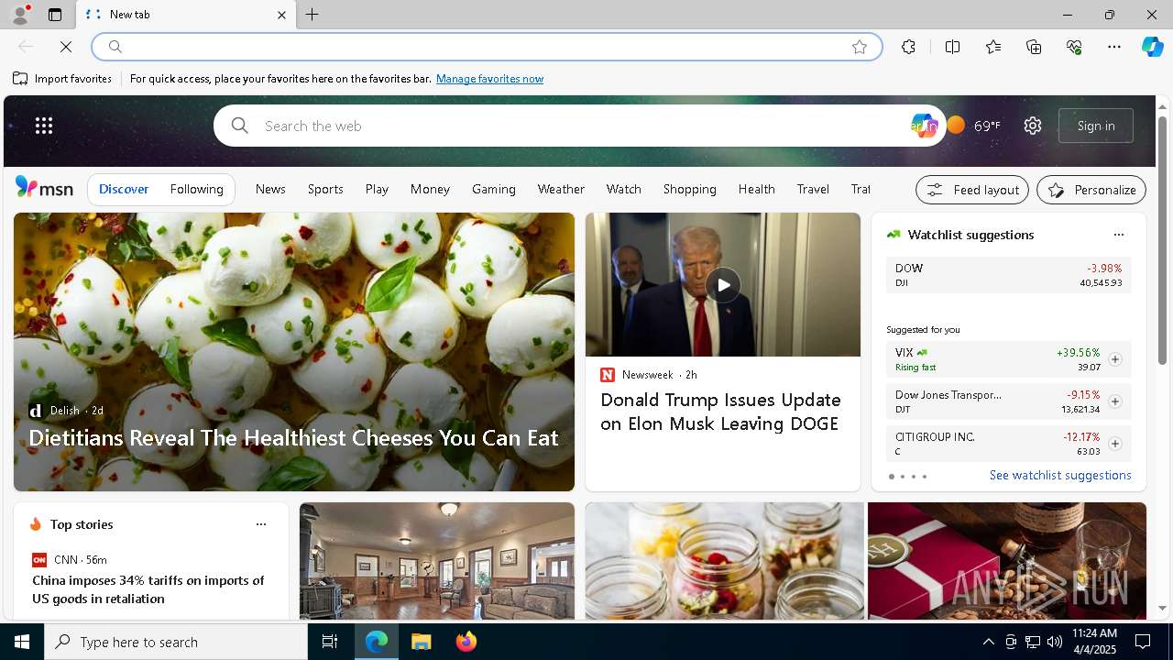Screen dimensions: 1173x660
Task: Click the browser back arrow
Action: coord(26,47)
